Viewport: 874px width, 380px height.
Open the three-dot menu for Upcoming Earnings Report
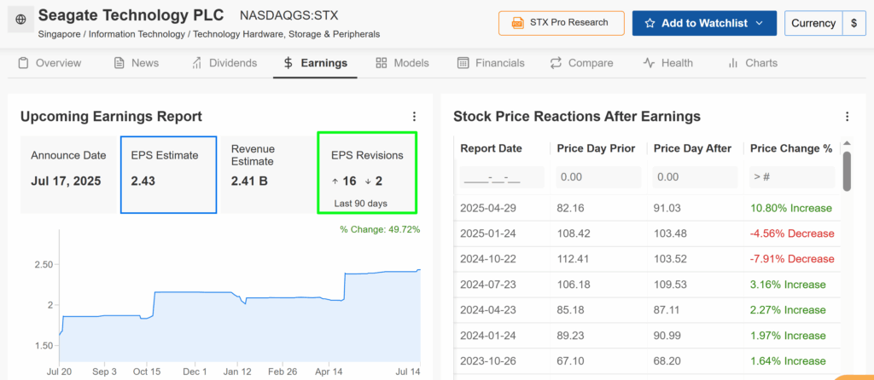point(414,116)
